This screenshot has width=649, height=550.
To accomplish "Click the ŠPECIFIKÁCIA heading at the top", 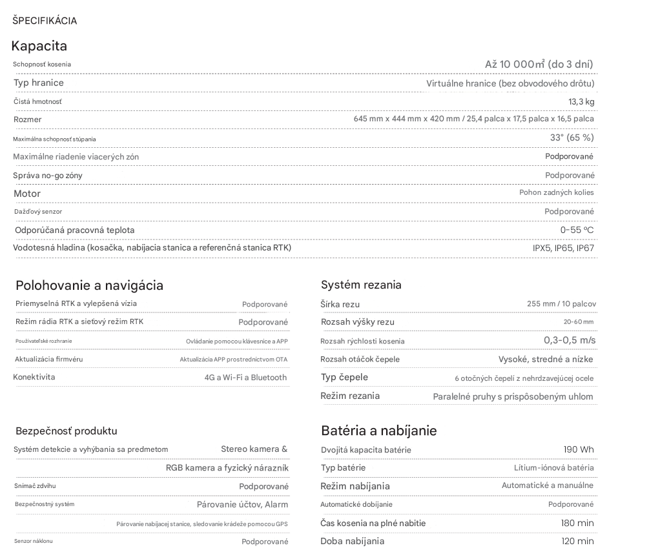I will point(45,21).
